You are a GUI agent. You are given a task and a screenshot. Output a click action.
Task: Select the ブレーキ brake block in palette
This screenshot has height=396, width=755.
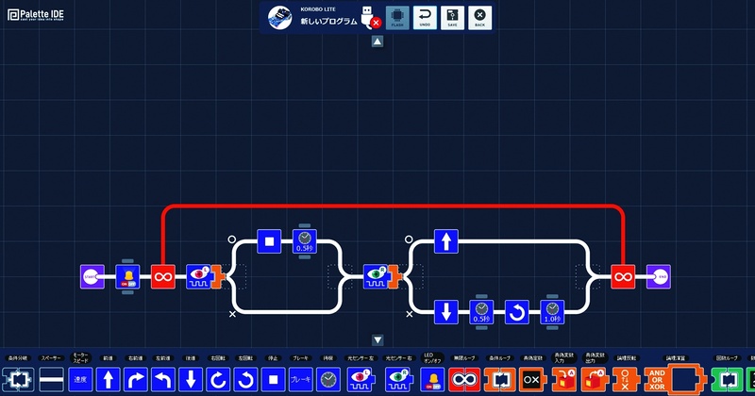click(x=301, y=379)
